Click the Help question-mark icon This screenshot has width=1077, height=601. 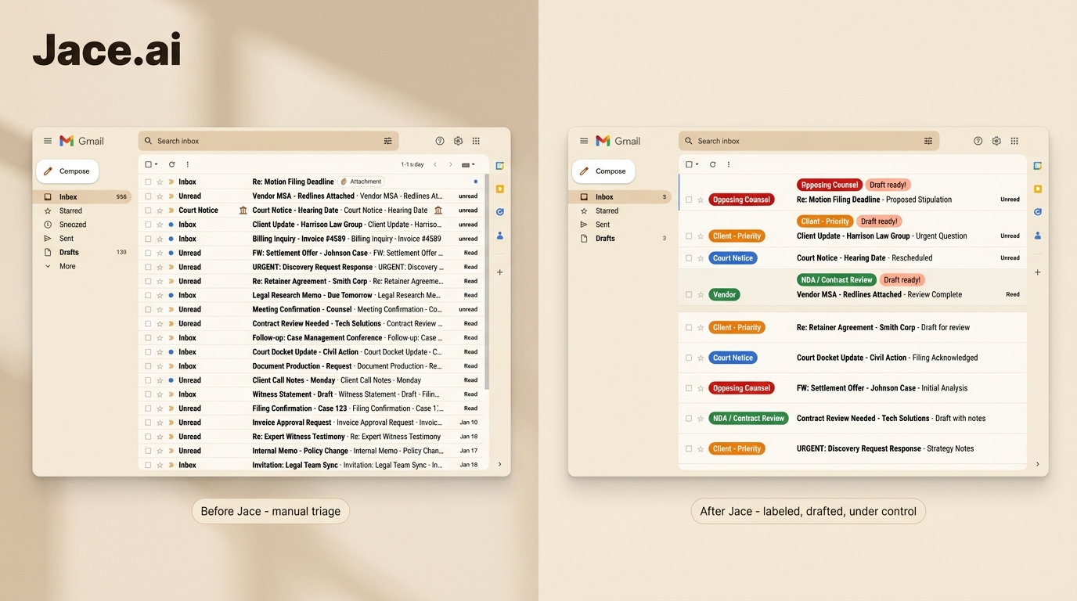point(440,141)
